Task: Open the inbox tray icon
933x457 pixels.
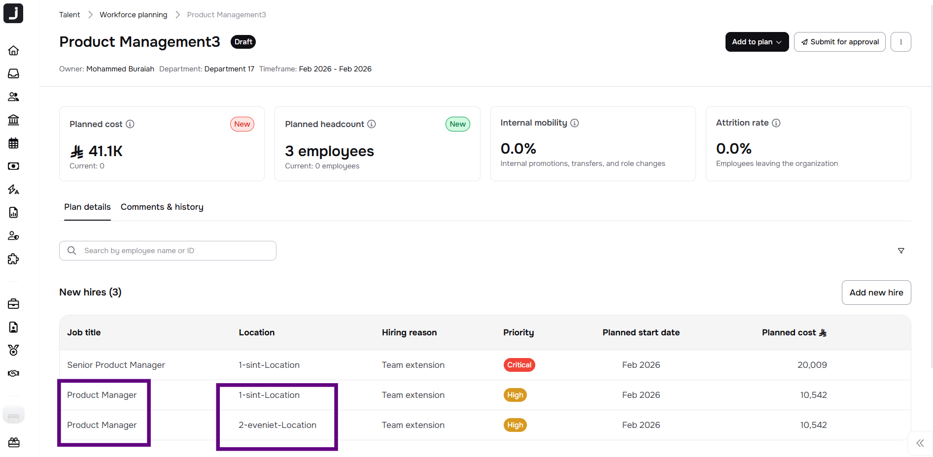Action: (14, 74)
